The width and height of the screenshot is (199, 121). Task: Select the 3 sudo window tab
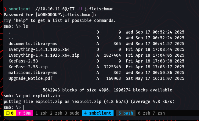click(x=72, y=113)
